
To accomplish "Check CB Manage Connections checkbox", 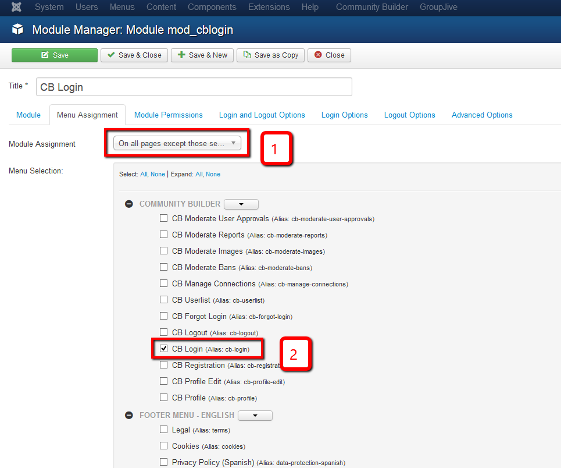I will pyautogui.click(x=163, y=283).
